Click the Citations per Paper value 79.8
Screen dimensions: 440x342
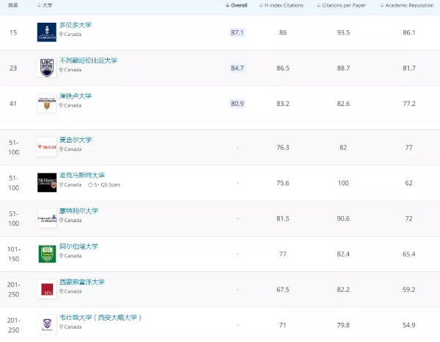[x=343, y=325]
